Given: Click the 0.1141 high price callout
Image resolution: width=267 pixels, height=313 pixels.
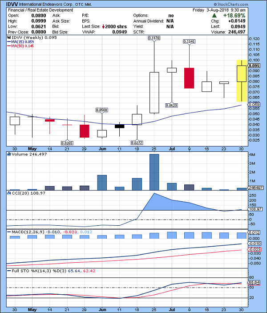Looking at the screenshot, I should click(189, 41).
